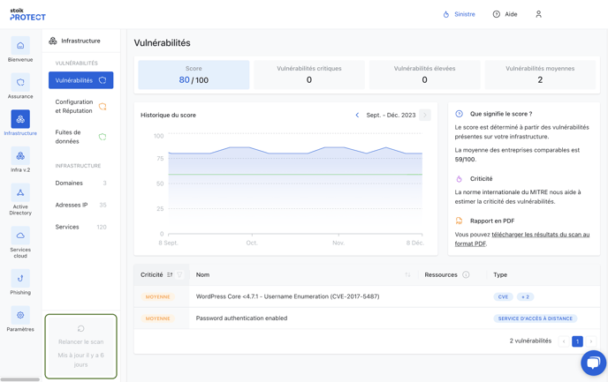Click the Criticité sort icon
The image size is (608, 382).
click(x=170, y=274)
